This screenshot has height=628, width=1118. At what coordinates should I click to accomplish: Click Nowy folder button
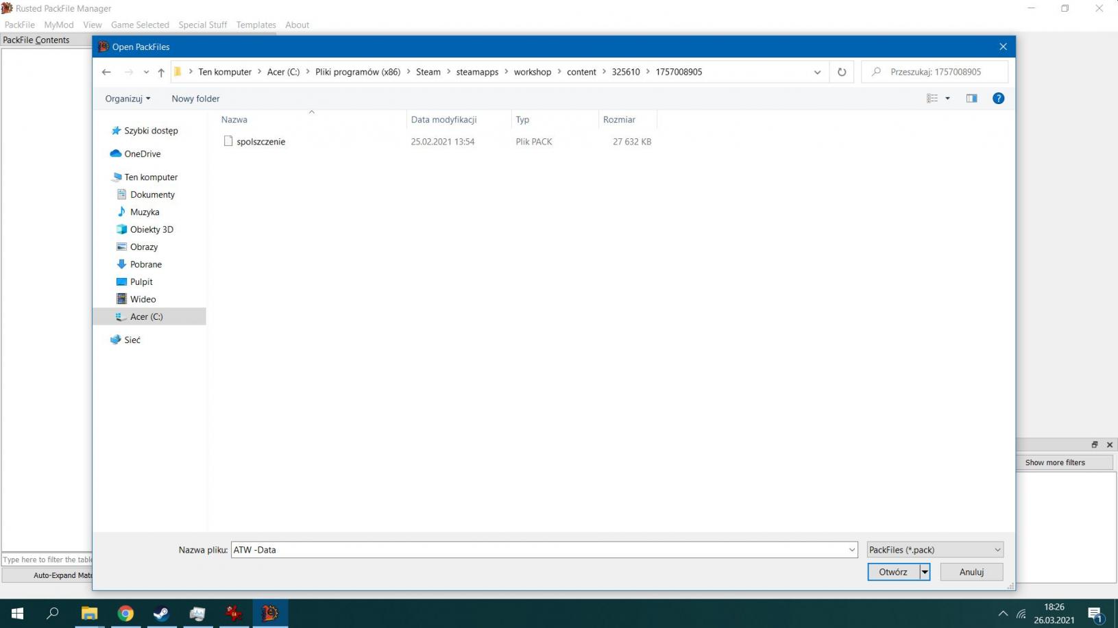click(195, 99)
